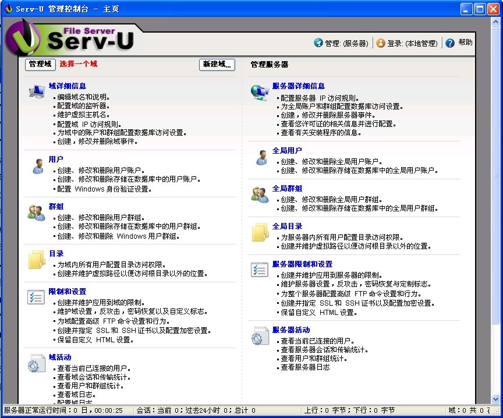Click the 域详细信息 computer monitor icon
This screenshot has height=418, width=503.
tap(36, 91)
